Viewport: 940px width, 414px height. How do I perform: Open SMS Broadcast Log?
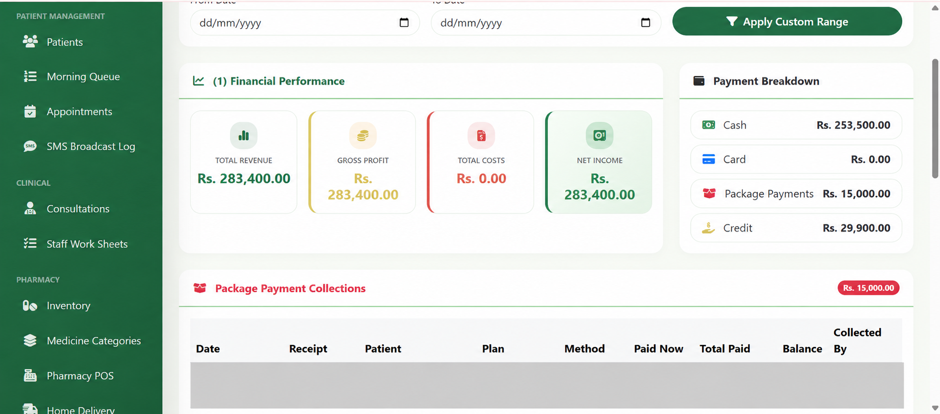91,147
